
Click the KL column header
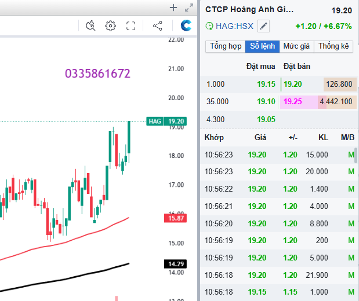(323, 138)
